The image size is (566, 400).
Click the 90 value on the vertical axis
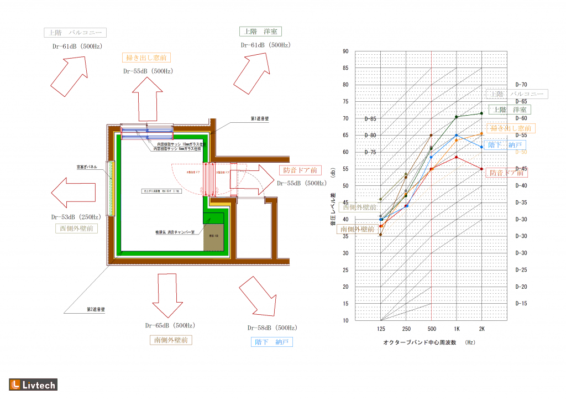345,51
